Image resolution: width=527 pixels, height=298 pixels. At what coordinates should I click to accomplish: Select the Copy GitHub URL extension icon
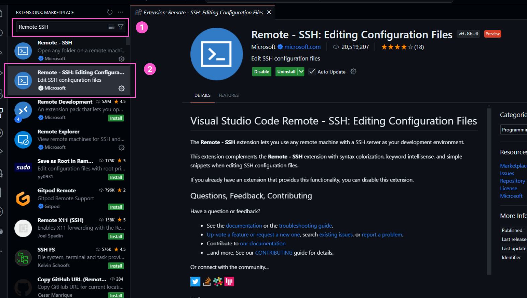pos(23,288)
